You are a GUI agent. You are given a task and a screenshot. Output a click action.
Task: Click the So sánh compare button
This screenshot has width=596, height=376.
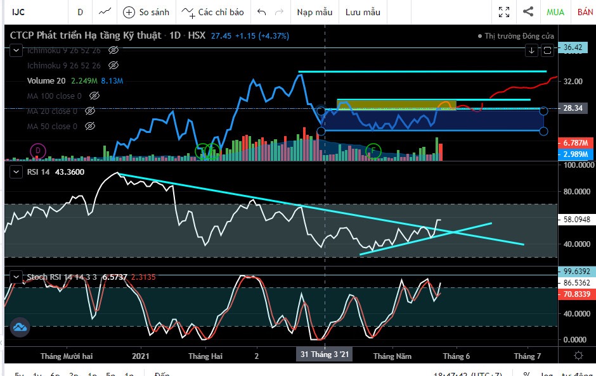[x=146, y=12]
